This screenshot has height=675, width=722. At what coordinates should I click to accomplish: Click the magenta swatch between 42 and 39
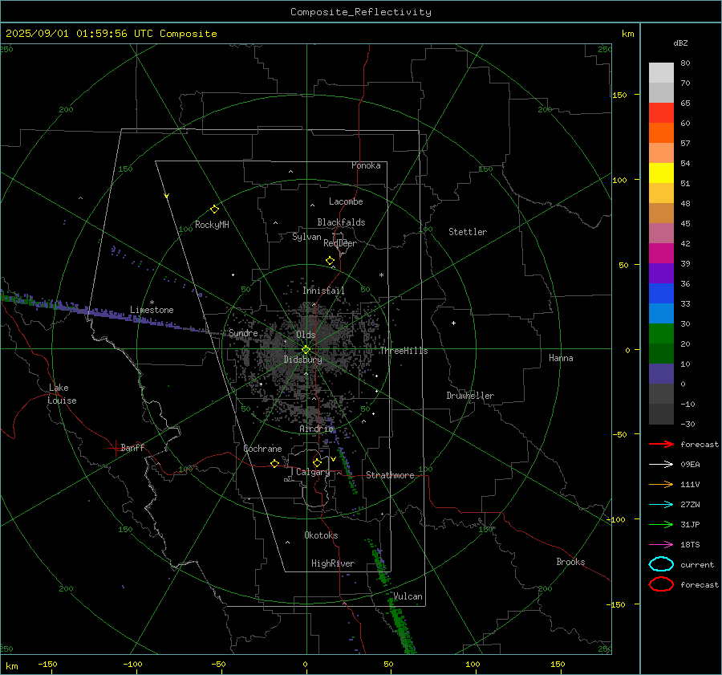[x=661, y=254]
